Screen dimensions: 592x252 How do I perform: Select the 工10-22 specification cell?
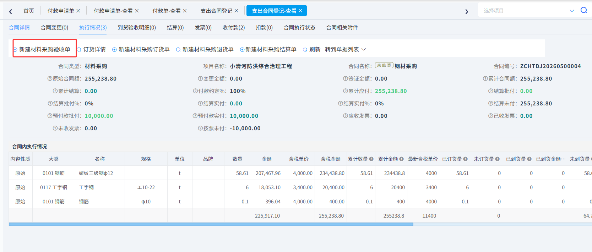click(x=146, y=187)
